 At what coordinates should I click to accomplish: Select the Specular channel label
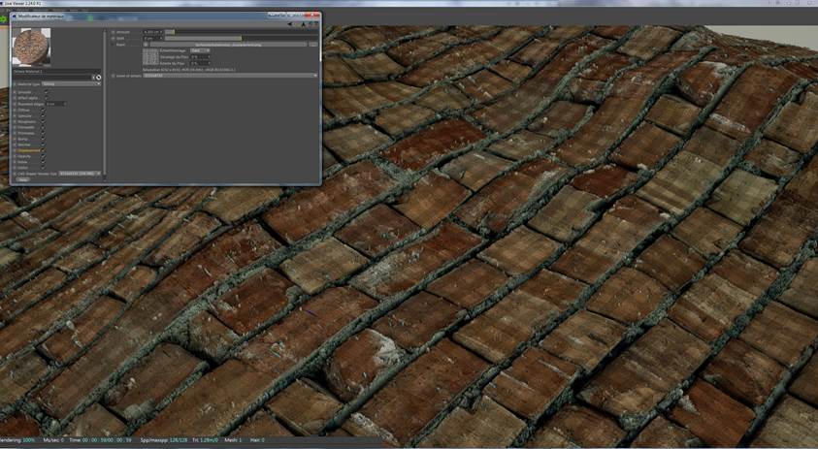pos(25,115)
